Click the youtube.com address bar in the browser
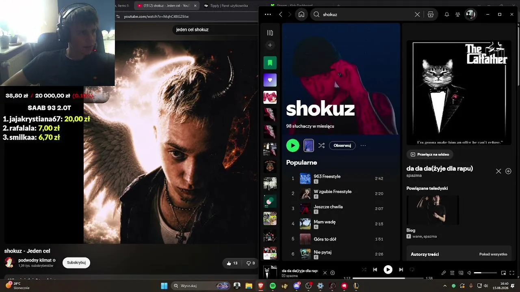This screenshot has height=292, width=520. (156, 17)
